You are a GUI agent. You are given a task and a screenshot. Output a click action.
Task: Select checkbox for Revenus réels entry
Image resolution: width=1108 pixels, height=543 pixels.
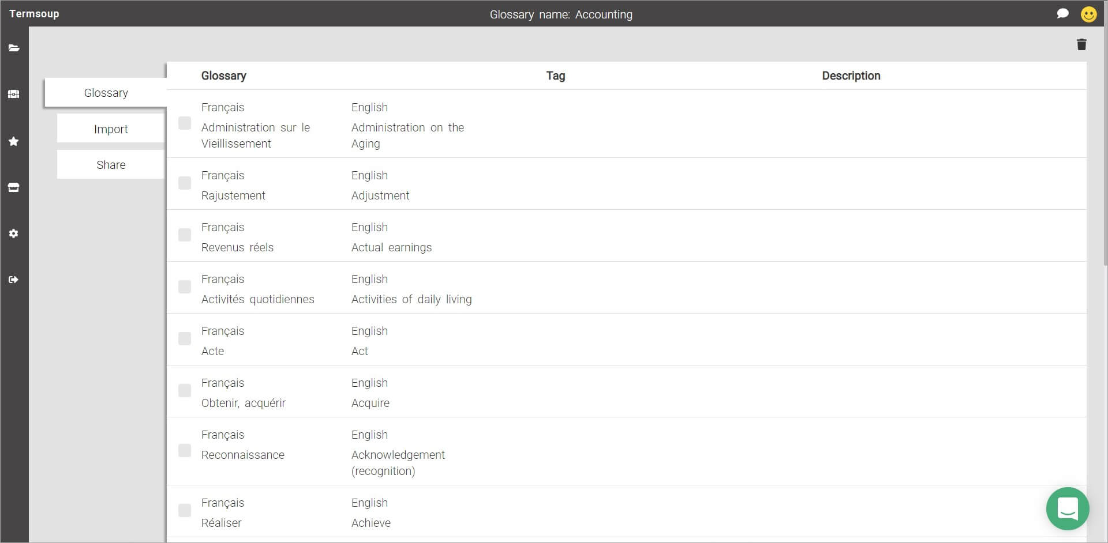[x=185, y=235]
